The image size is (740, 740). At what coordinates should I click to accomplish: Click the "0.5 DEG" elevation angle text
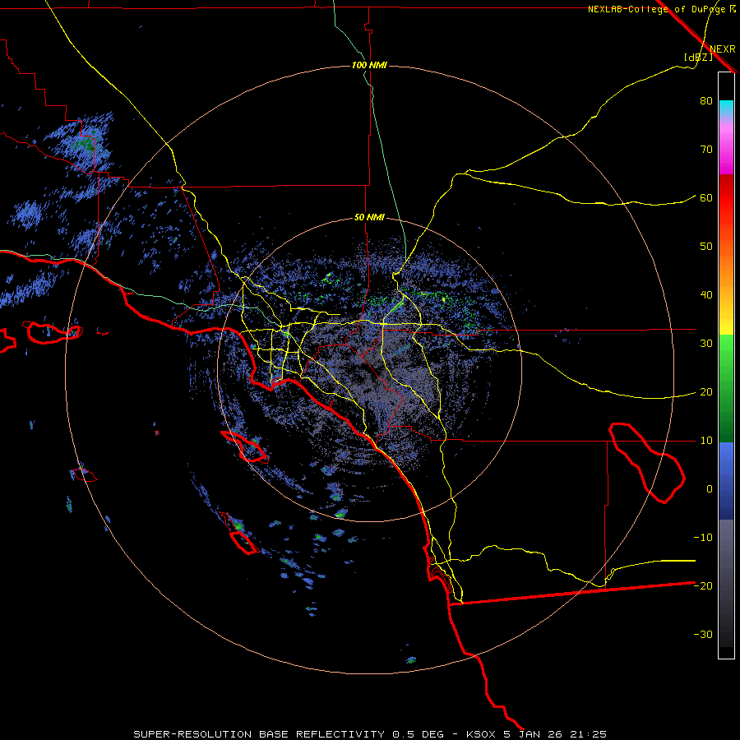click(x=419, y=734)
